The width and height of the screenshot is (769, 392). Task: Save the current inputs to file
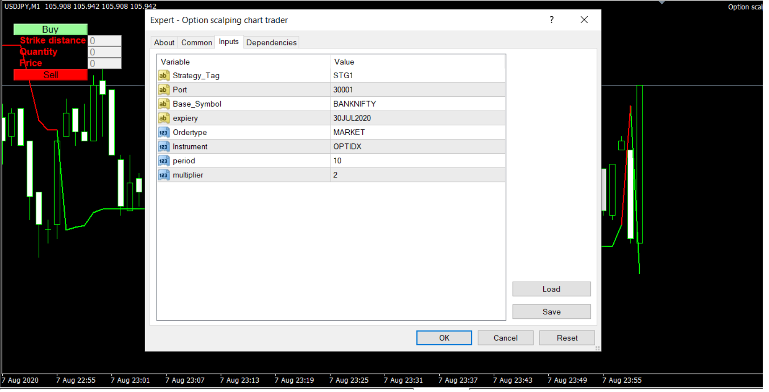click(552, 312)
